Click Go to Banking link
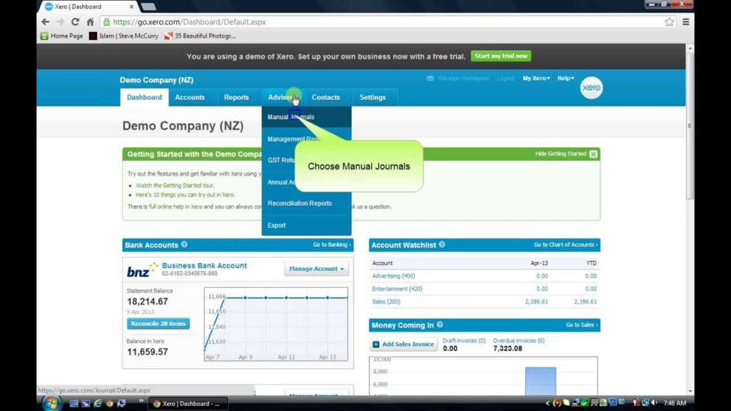Viewport: 731px width, 411px height. pyautogui.click(x=332, y=245)
